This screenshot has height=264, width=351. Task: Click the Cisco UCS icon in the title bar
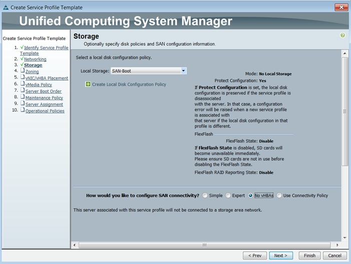(x=6, y=8)
